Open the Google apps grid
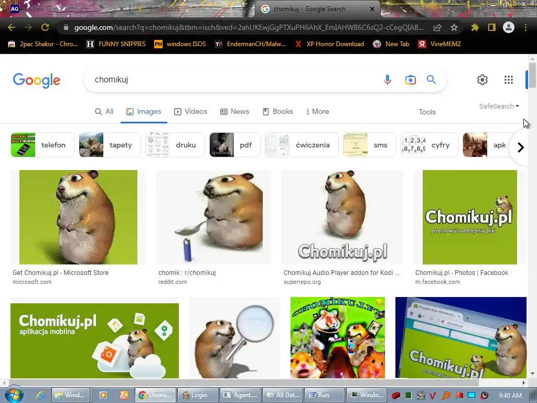 509,80
